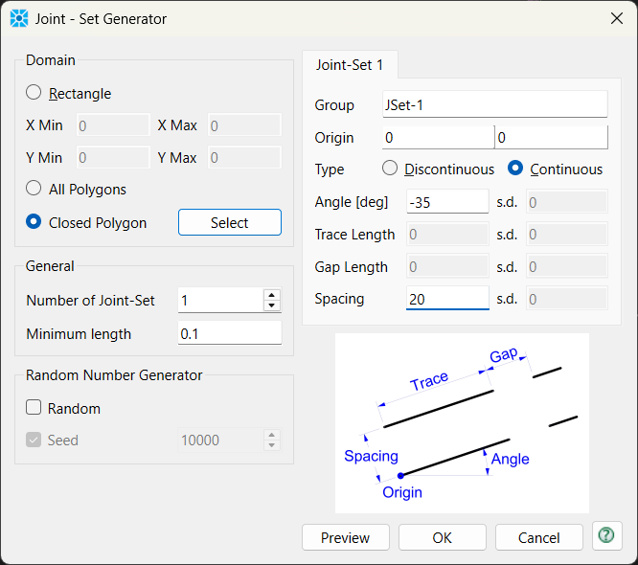Choose the Closed Polygon radio button

tap(34, 222)
